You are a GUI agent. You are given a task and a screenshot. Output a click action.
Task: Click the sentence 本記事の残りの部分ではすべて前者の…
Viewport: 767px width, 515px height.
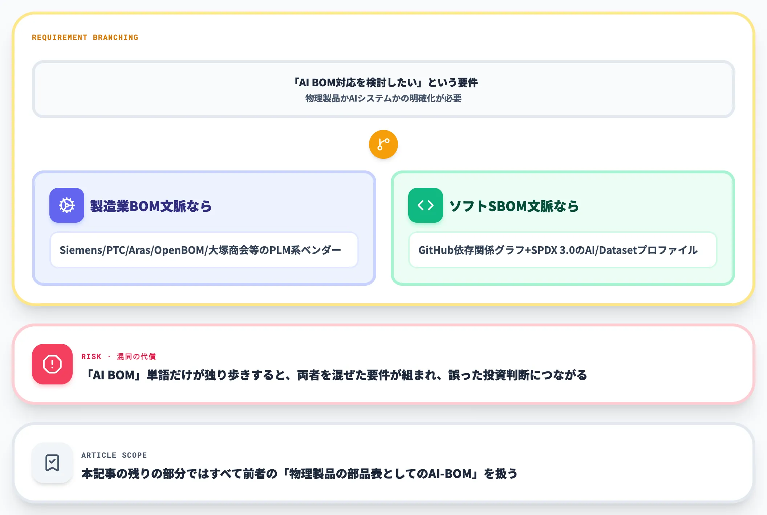pyautogui.click(x=299, y=474)
